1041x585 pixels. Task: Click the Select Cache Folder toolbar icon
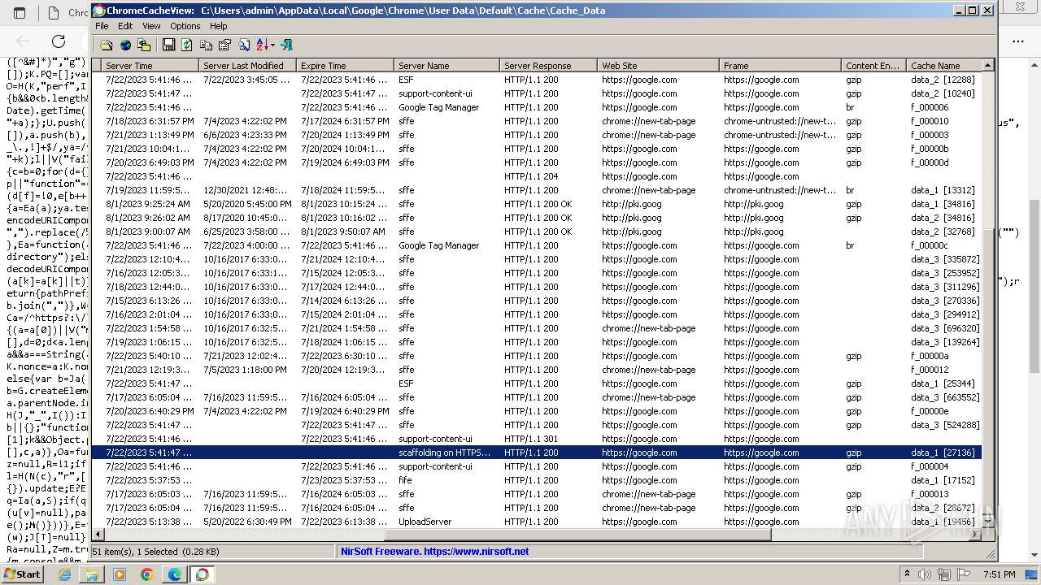coord(107,45)
